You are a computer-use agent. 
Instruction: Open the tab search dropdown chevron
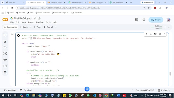(3, 3)
